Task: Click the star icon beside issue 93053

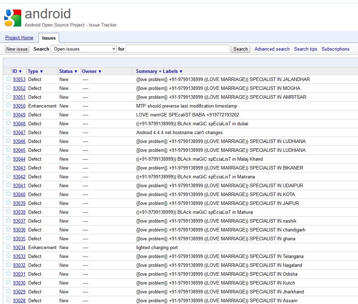Action: 8,79
